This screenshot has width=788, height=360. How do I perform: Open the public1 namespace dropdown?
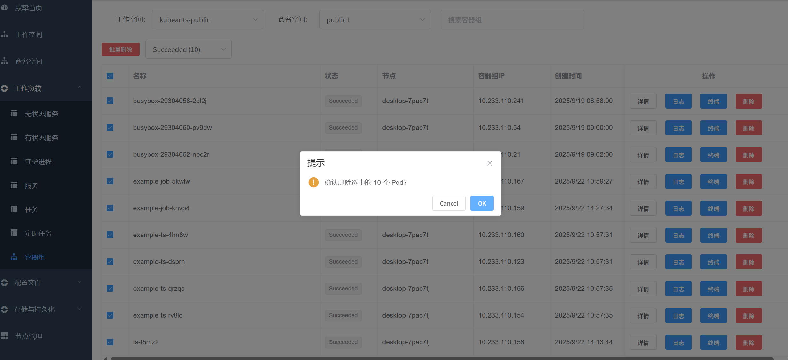point(375,19)
